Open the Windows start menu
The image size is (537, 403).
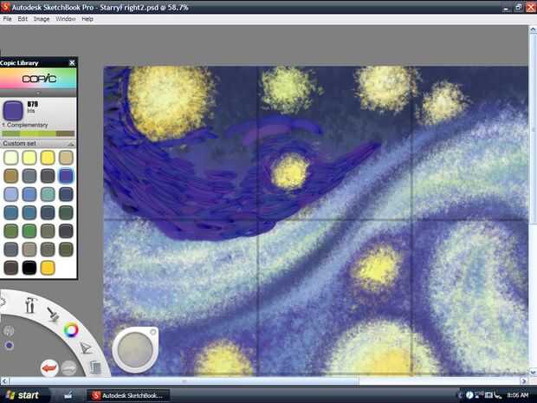point(23,395)
